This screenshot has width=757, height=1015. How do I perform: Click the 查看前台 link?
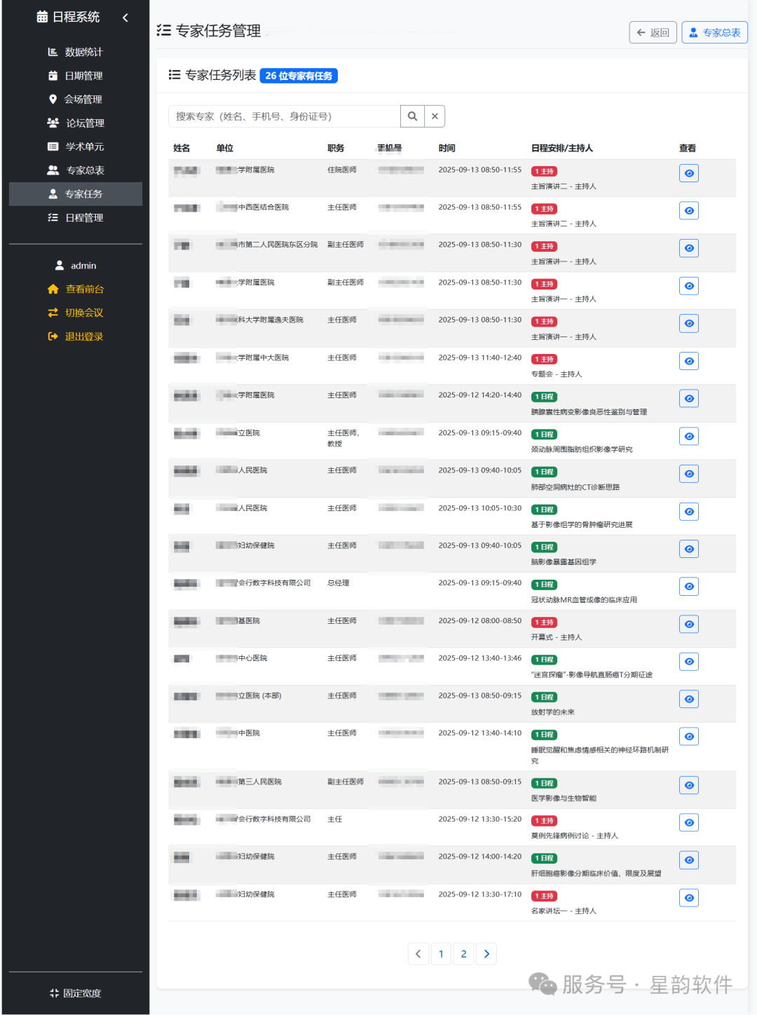pyautogui.click(x=76, y=289)
